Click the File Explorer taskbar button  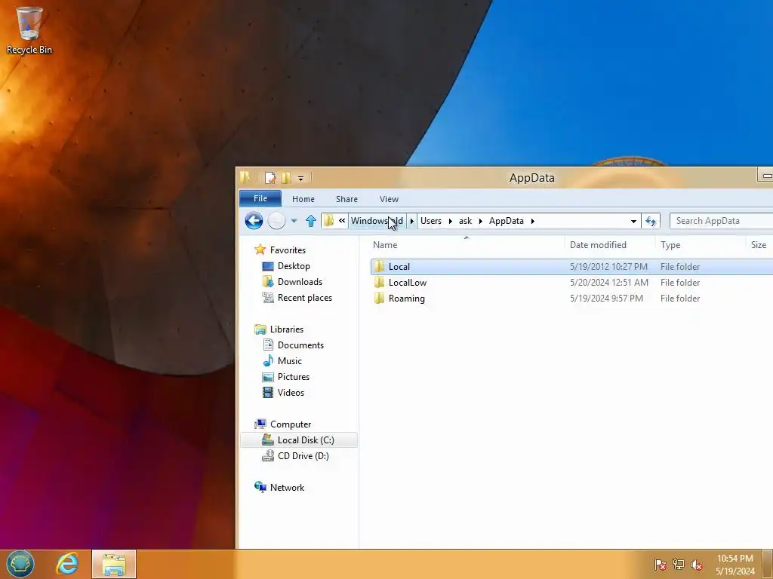click(114, 564)
